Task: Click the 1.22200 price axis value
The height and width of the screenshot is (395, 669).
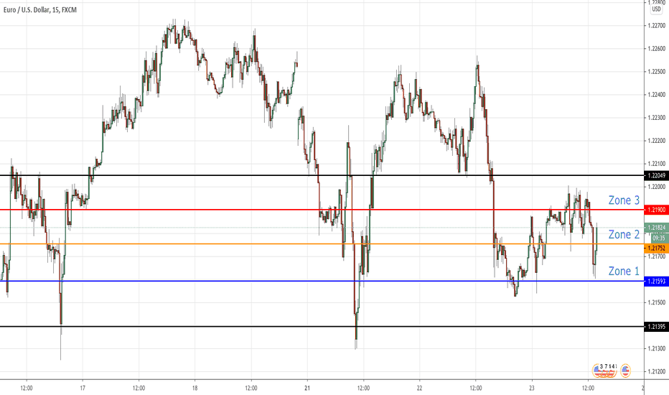Action: 656,141
